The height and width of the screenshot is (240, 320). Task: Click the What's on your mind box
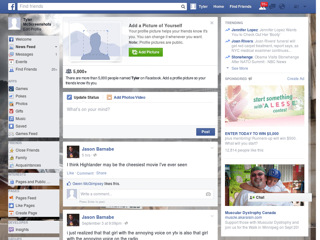pyautogui.click(x=140, y=113)
